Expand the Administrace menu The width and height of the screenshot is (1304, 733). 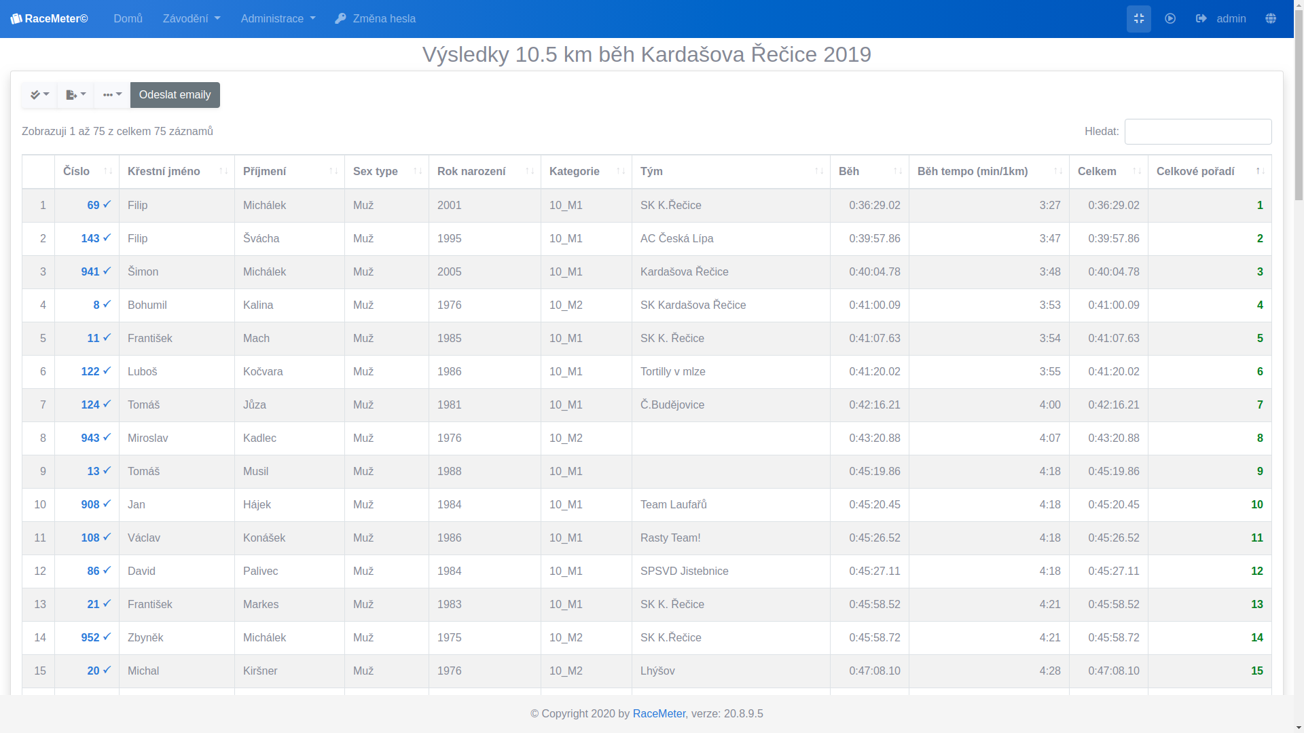278,19
